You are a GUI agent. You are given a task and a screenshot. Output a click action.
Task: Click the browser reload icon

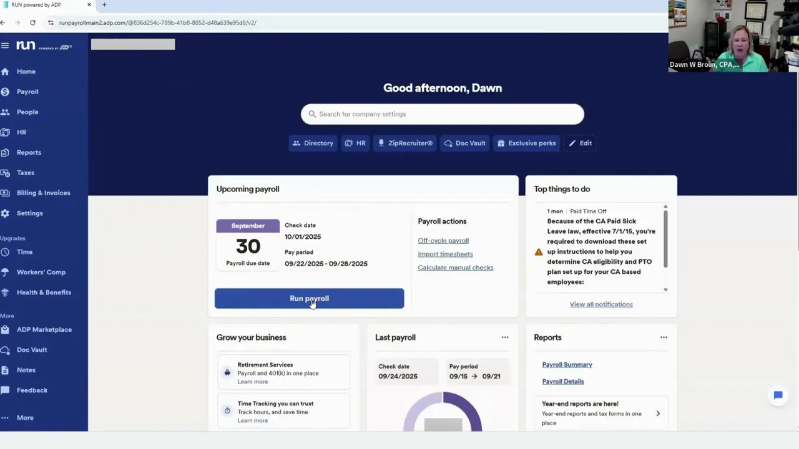pos(32,22)
